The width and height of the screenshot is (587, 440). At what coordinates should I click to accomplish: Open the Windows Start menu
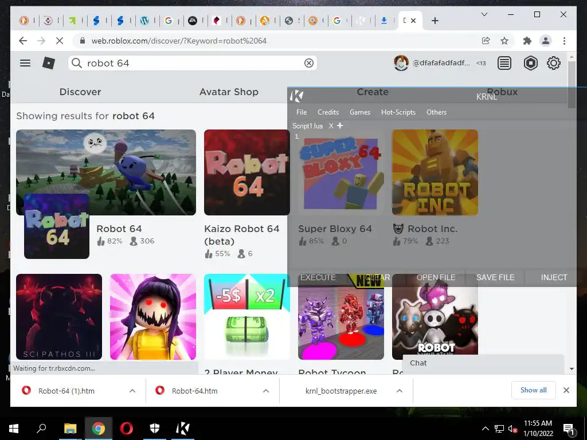coord(14,429)
